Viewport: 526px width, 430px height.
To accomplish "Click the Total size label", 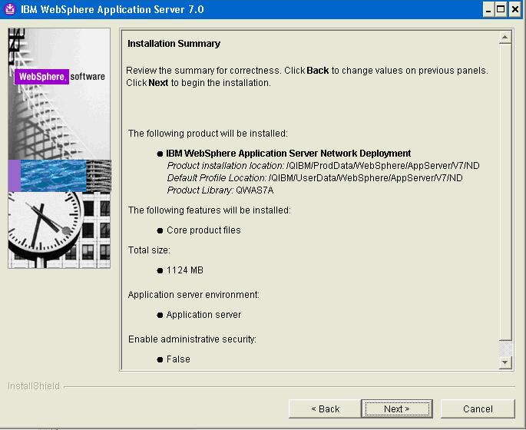I will (149, 250).
